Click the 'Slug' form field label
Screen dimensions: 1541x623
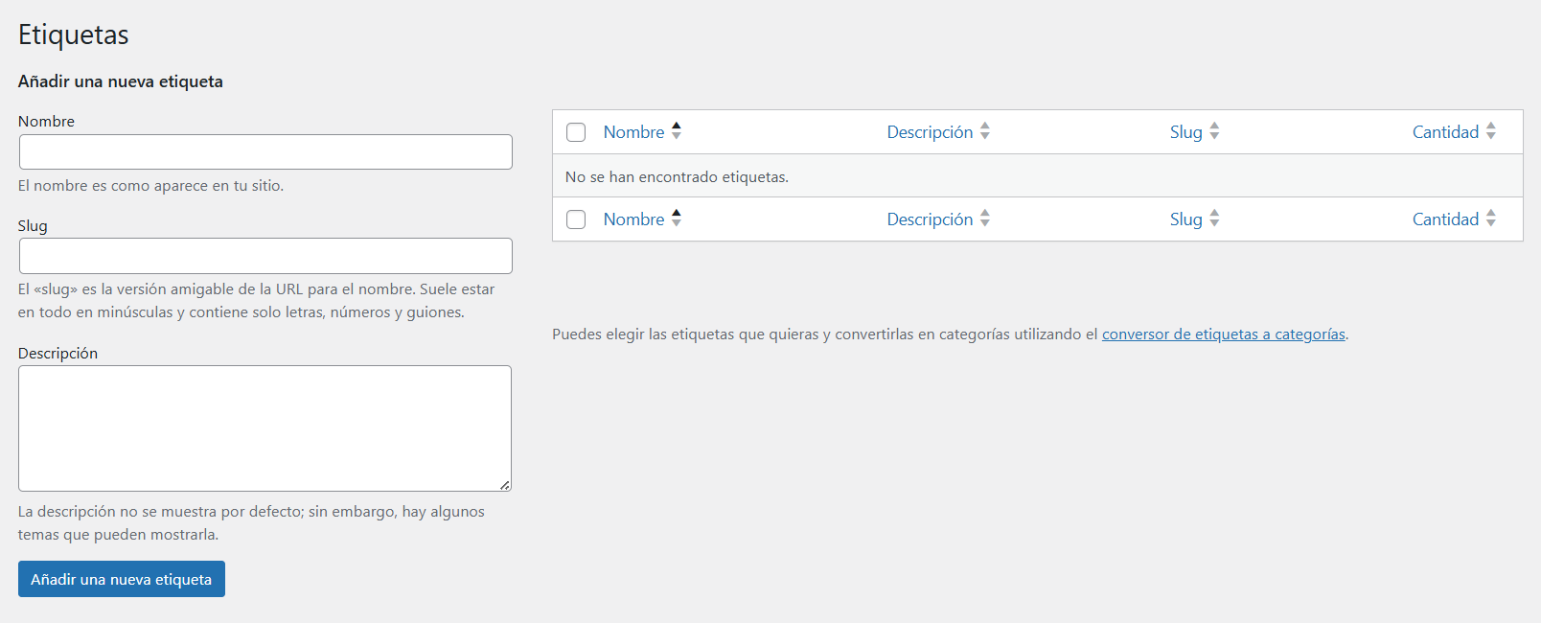click(x=33, y=226)
